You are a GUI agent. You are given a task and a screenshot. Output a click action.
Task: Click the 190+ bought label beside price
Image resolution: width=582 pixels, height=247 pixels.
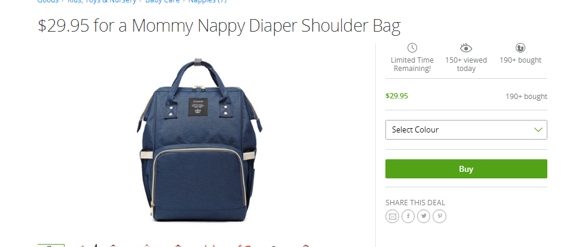pyautogui.click(x=526, y=97)
